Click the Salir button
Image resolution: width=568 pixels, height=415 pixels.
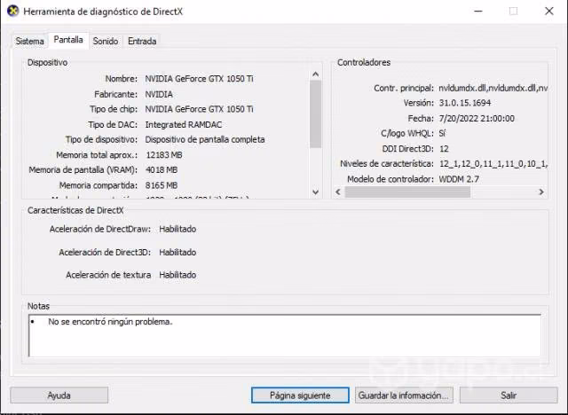coord(509,395)
